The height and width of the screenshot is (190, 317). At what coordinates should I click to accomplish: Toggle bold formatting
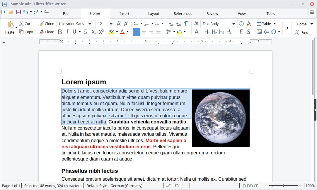point(60,32)
